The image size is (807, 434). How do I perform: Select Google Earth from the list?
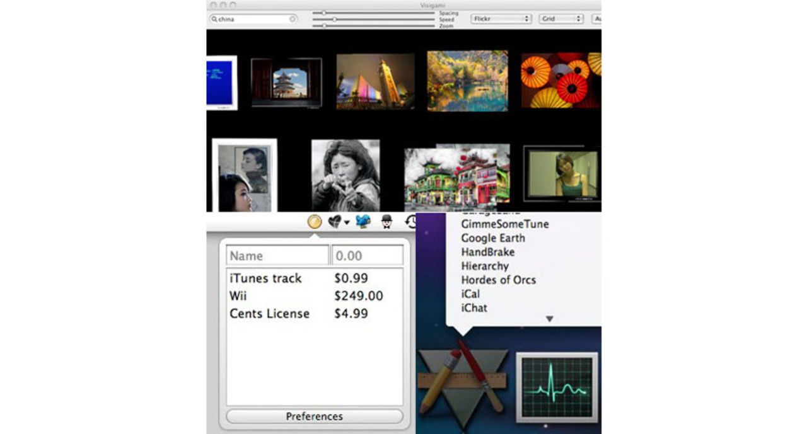[x=492, y=238]
